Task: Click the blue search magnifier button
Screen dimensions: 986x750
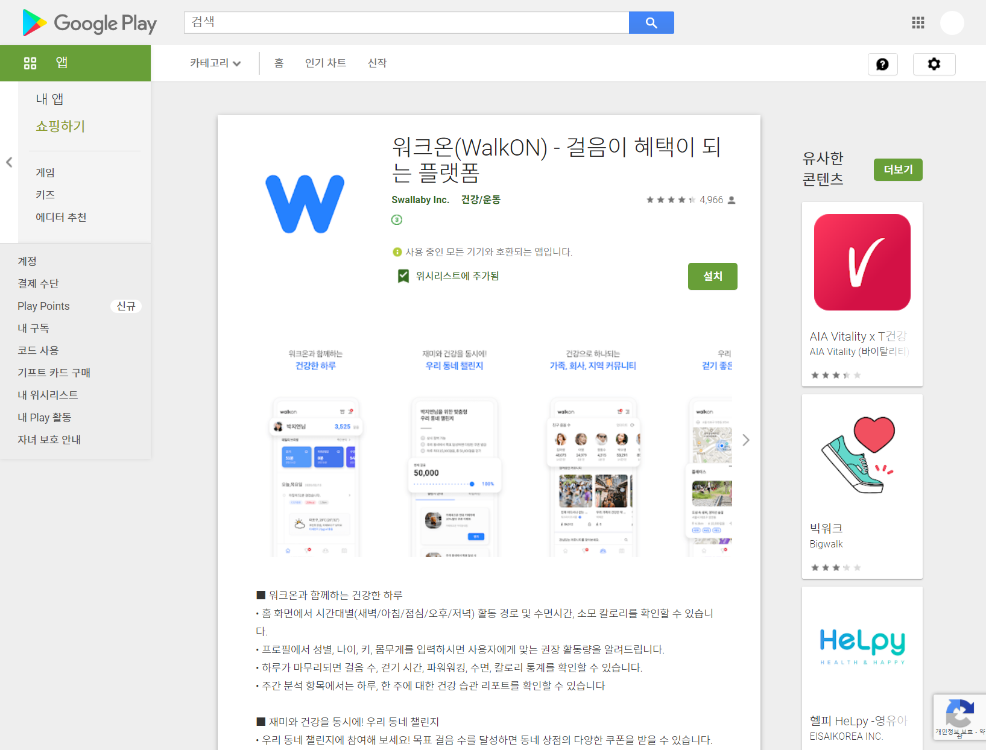Action: point(651,22)
